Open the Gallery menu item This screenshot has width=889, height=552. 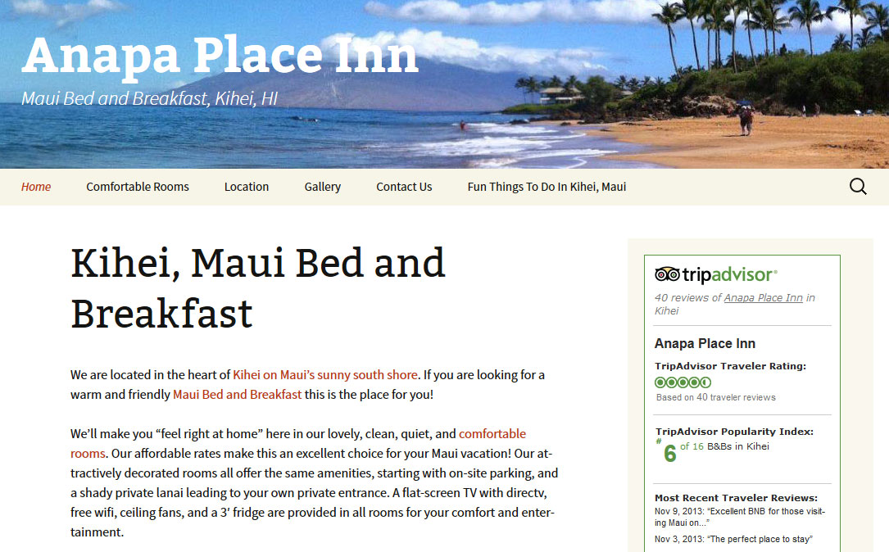click(x=323, y=187)
